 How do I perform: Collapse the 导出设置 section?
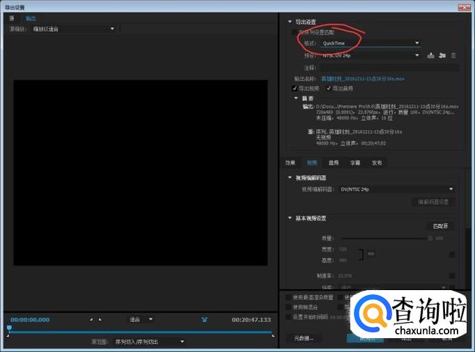(x=290, y=22)
